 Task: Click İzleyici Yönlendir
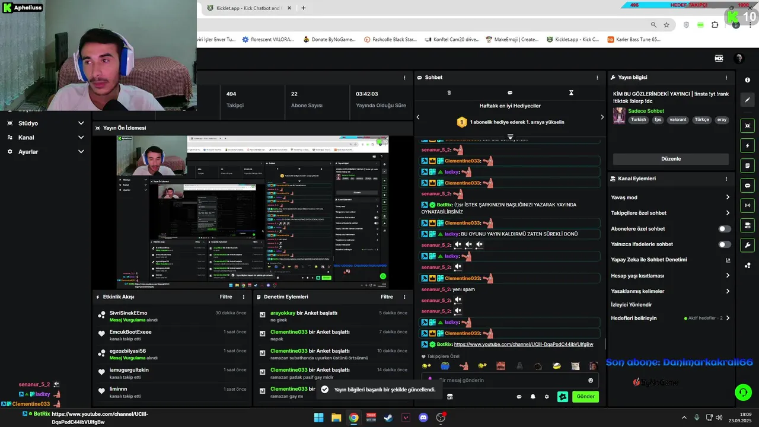pyautogui.click(x=632, y=305)
